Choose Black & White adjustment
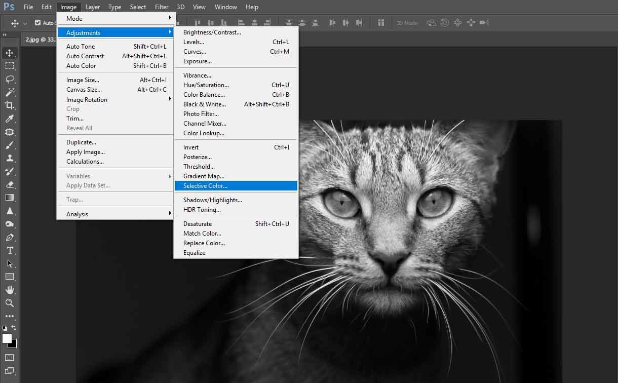 point(236,104)
